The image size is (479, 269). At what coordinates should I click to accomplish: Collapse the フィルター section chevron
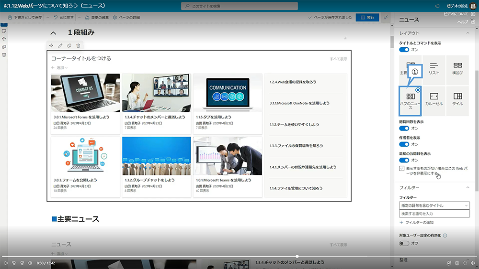468,187
